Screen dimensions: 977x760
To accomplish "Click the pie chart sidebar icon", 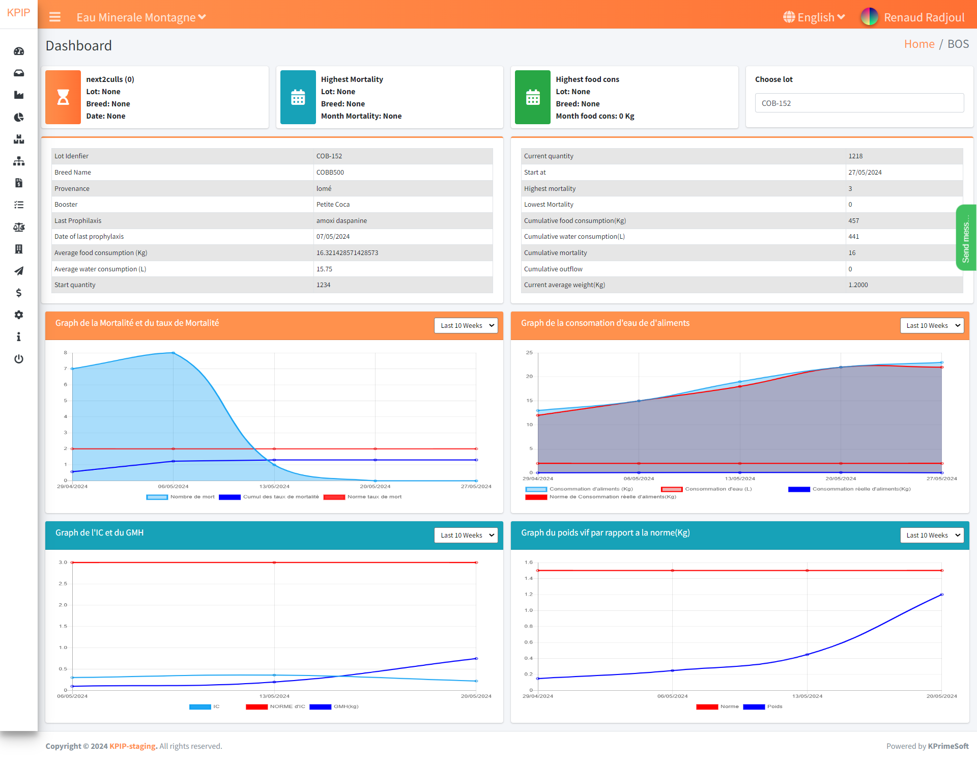I will (x=19, y=117).
